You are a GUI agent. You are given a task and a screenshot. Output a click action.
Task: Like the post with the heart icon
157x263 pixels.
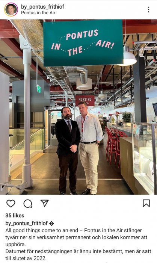point(11,204)
